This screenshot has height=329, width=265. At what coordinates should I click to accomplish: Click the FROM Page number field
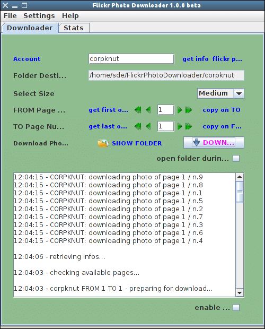[x=166, y=110]
